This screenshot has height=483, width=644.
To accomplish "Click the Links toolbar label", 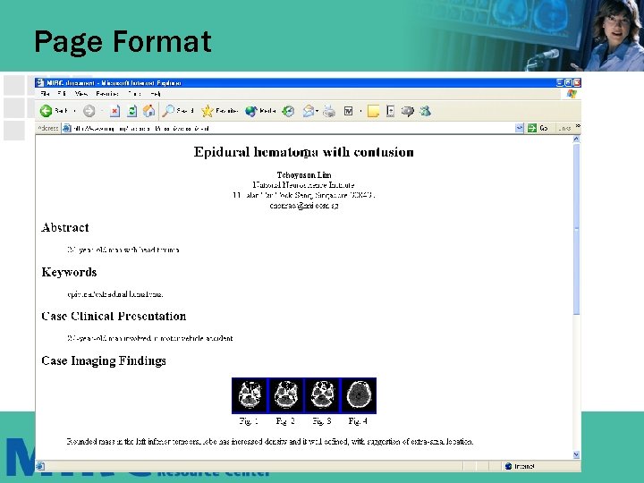I will [564, 128].
